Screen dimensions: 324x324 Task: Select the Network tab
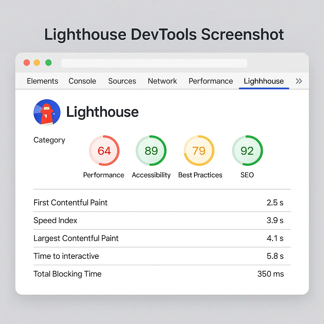pyautogui.click(x=162, y=81)
